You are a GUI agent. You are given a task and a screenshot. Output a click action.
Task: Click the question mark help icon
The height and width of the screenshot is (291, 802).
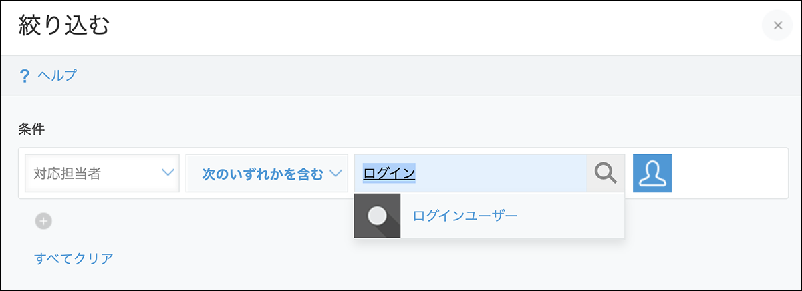pos(25,75)
